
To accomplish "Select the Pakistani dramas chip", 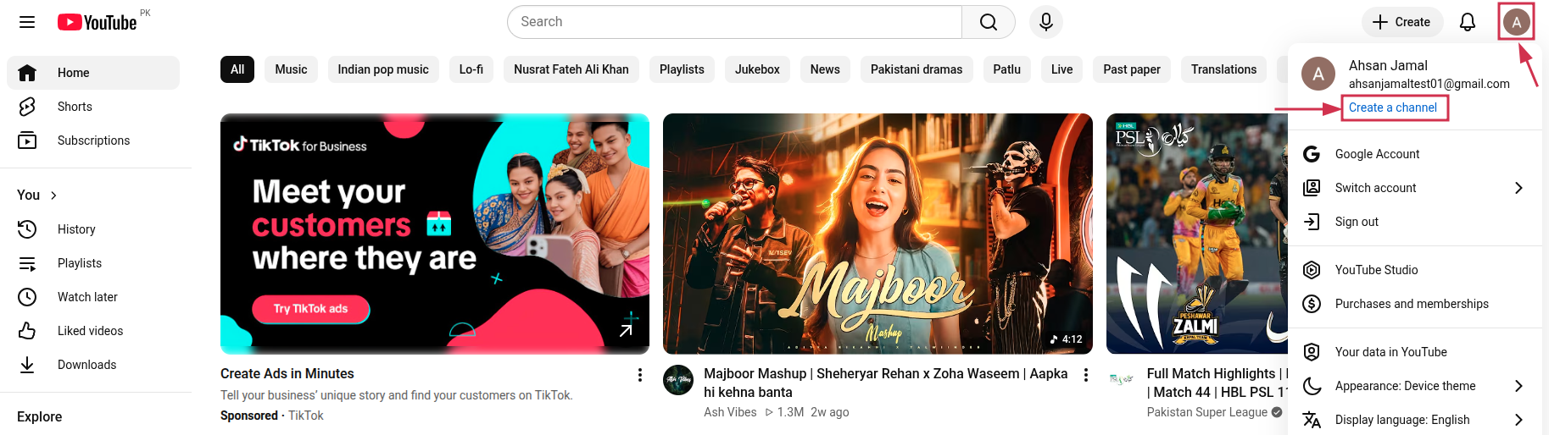I will pos(917,69).
